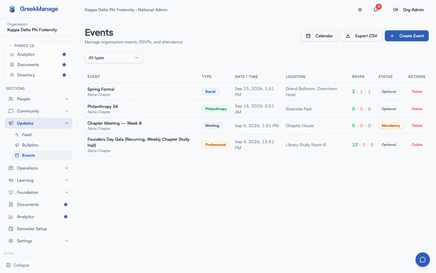Collapse the sidebar
The height and width of the screenshot is (273, 436).
point(18,265)
